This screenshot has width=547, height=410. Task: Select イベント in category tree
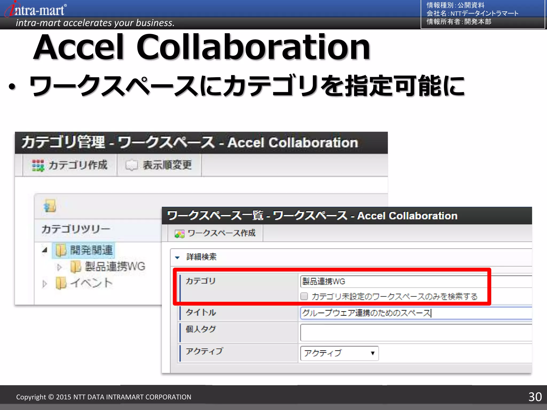[91, 283]
